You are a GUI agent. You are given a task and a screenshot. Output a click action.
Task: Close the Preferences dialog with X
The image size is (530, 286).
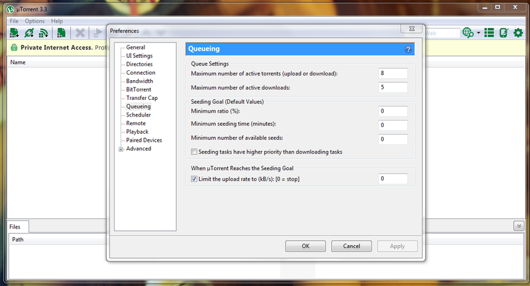[411, 28]
